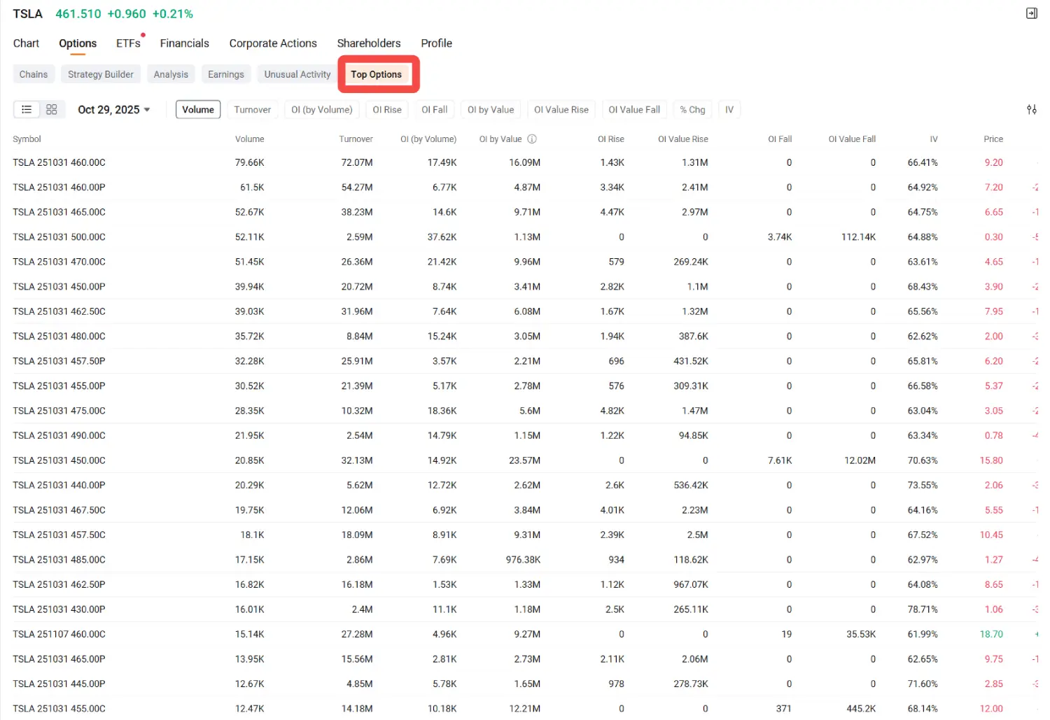The width and height of the screenshot is (1050, 720).
Task: Sort by the Volume column header
Action: pos(250,139)
